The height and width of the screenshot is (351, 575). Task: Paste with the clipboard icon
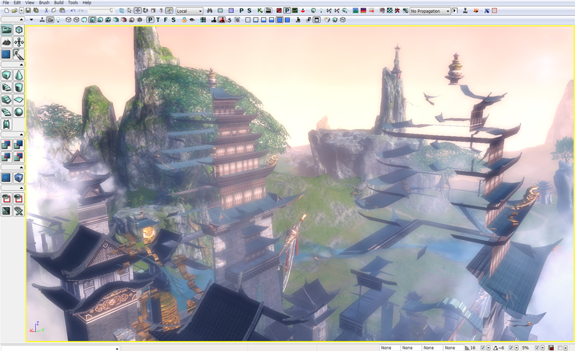63,11
